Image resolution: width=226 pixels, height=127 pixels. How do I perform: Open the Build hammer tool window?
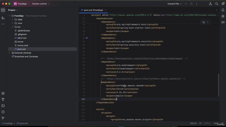pyautogui.click(x=3, y=99)
